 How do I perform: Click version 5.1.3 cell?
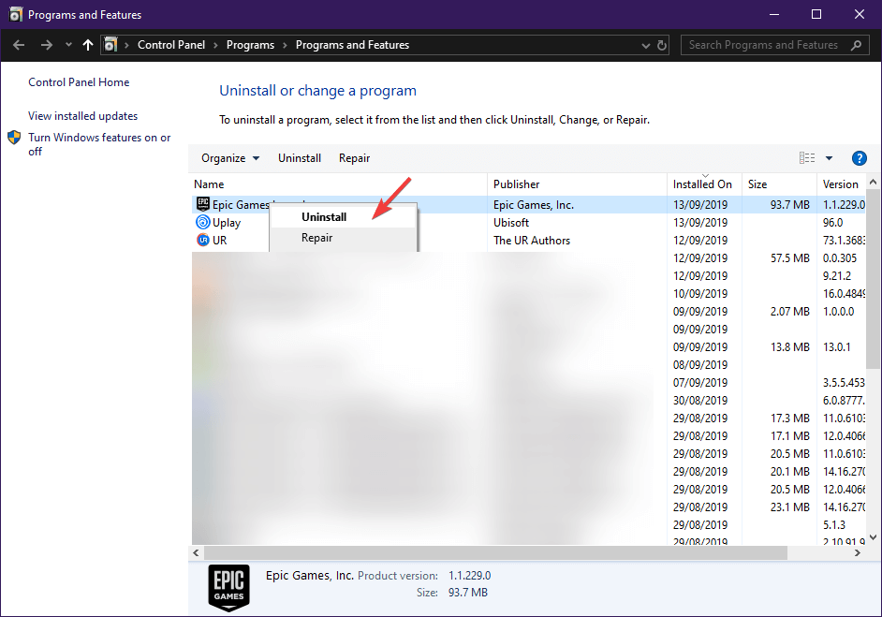(x=834, y=524)
